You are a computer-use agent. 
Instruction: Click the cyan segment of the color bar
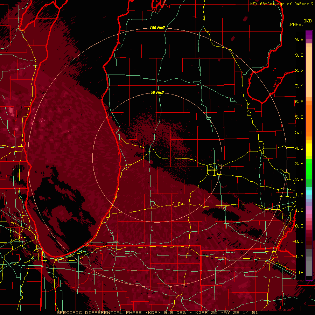[x=309, y=192]
